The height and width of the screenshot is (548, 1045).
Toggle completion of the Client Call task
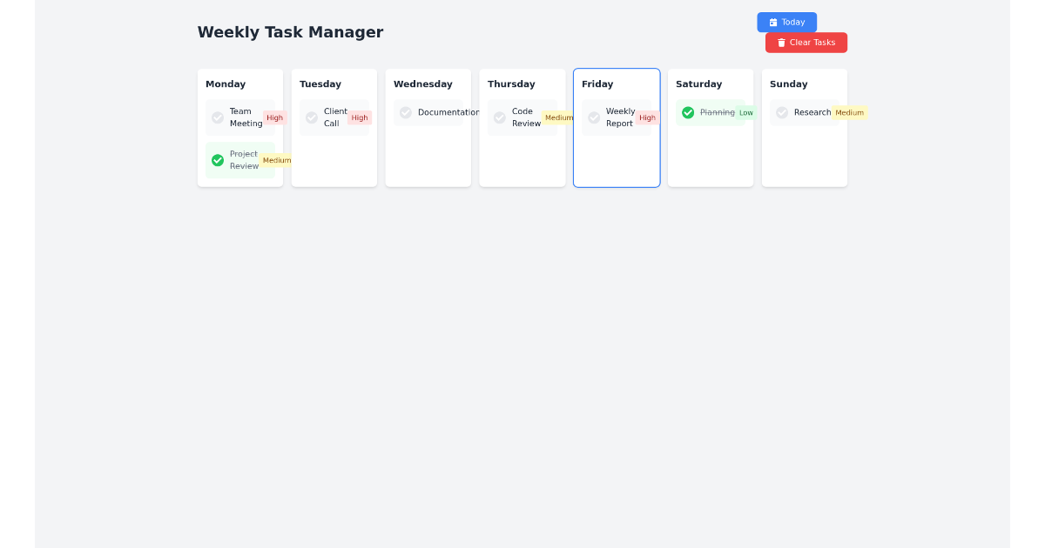click(311, 117)
